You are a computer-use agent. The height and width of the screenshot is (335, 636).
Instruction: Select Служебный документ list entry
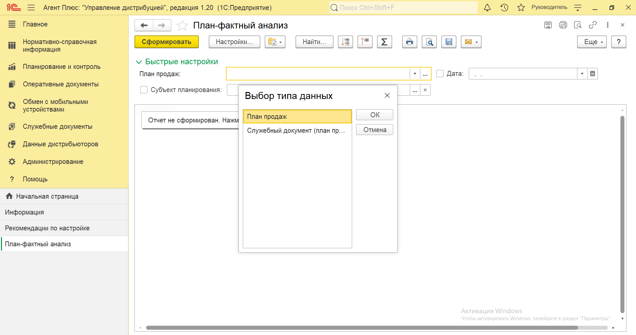(x=296, y=130)
